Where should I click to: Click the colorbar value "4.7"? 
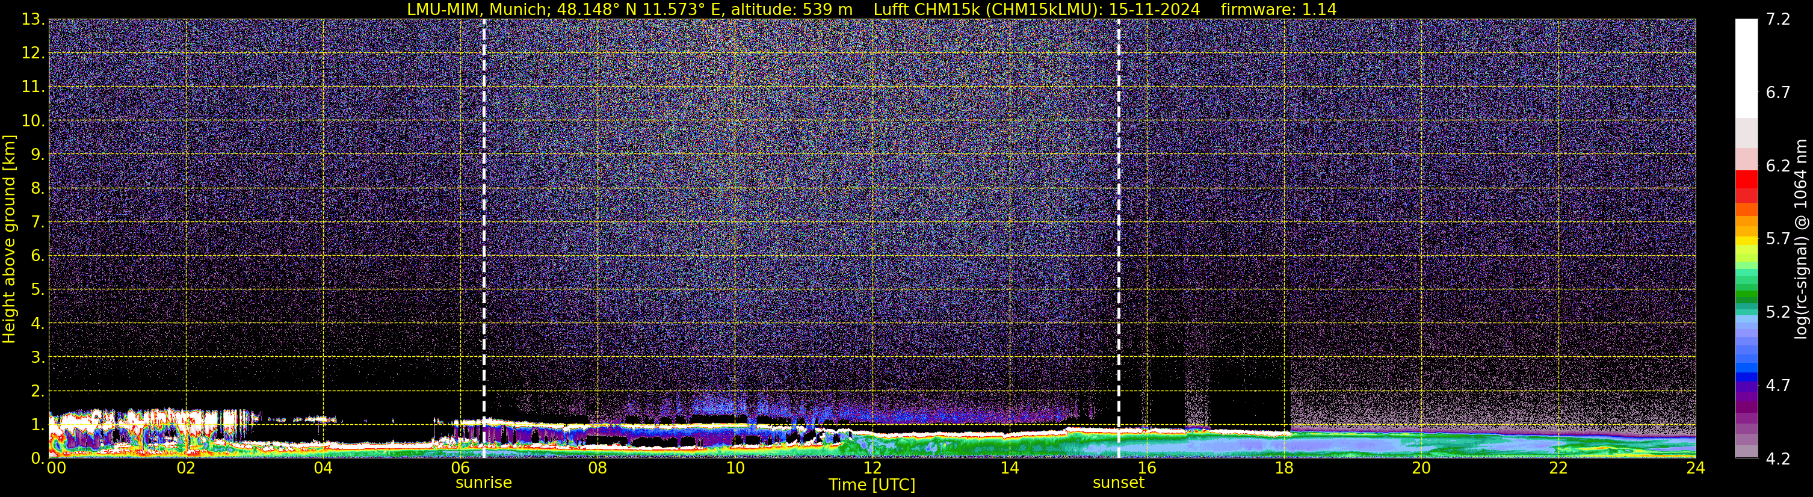pos(1778,386)
